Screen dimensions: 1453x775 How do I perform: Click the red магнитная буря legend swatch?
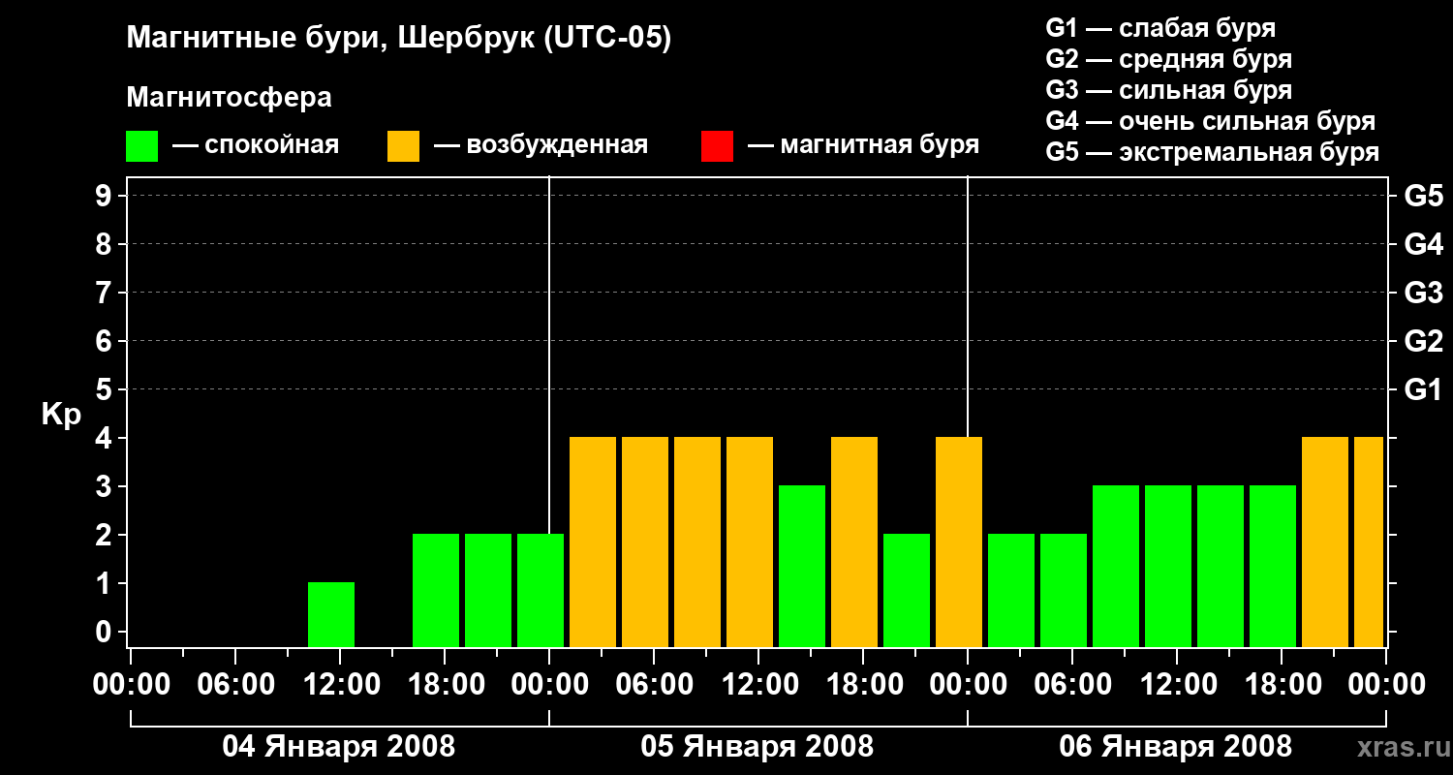[x=717, y=146]
